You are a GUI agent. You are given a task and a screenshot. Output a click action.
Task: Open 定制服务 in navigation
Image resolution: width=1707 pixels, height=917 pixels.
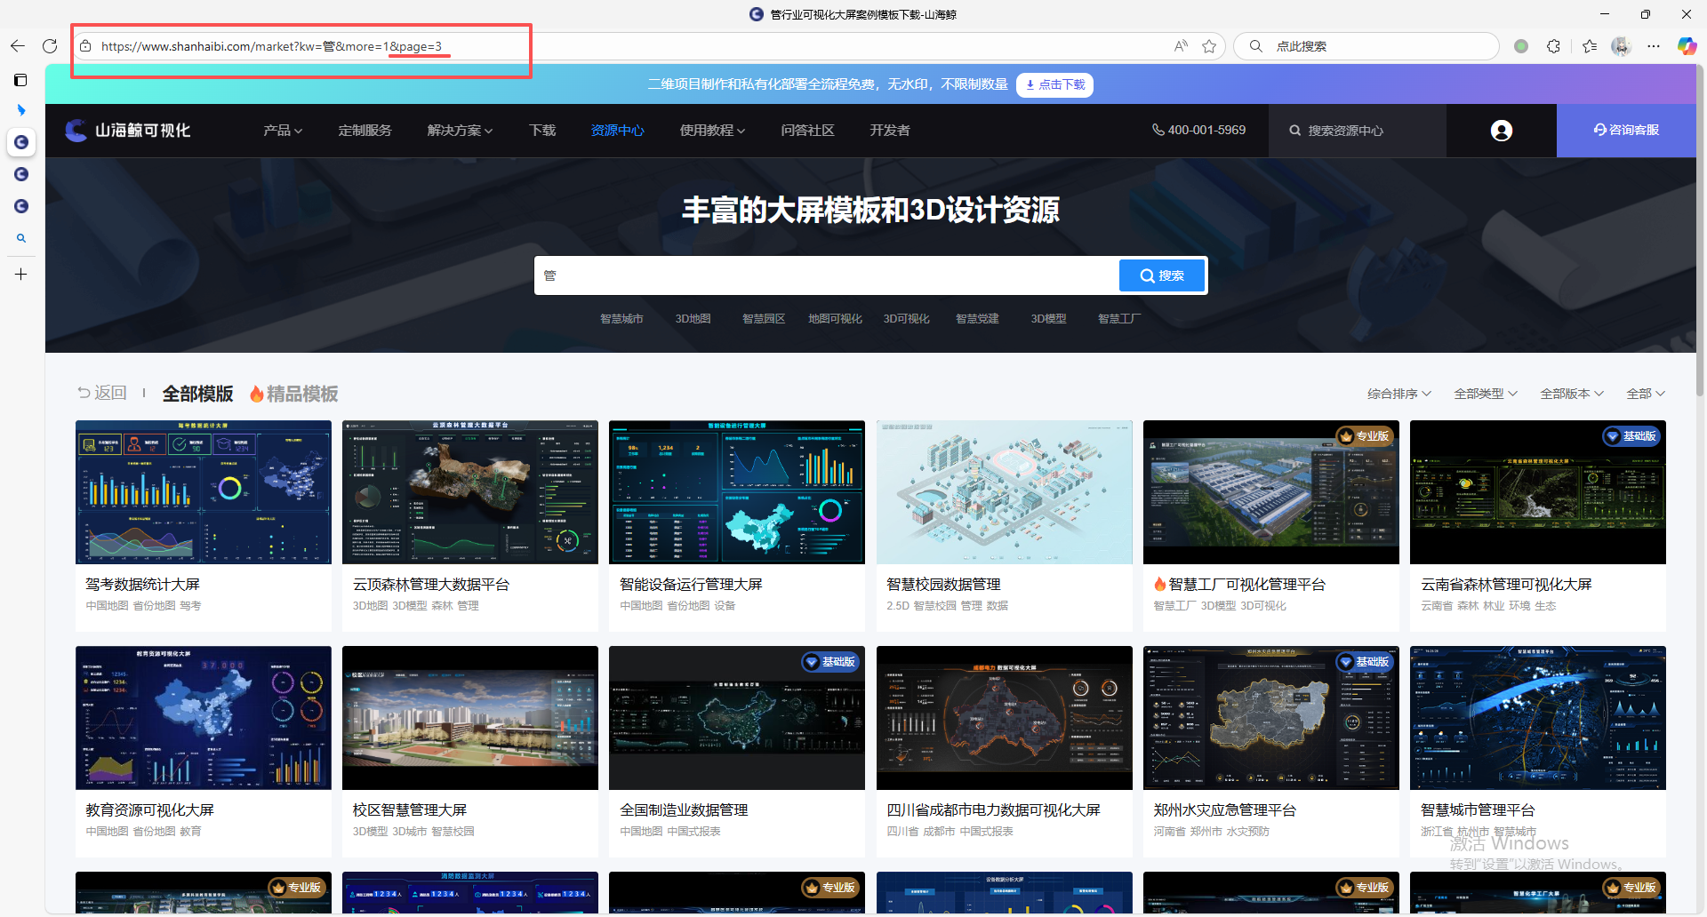(365, 131)
